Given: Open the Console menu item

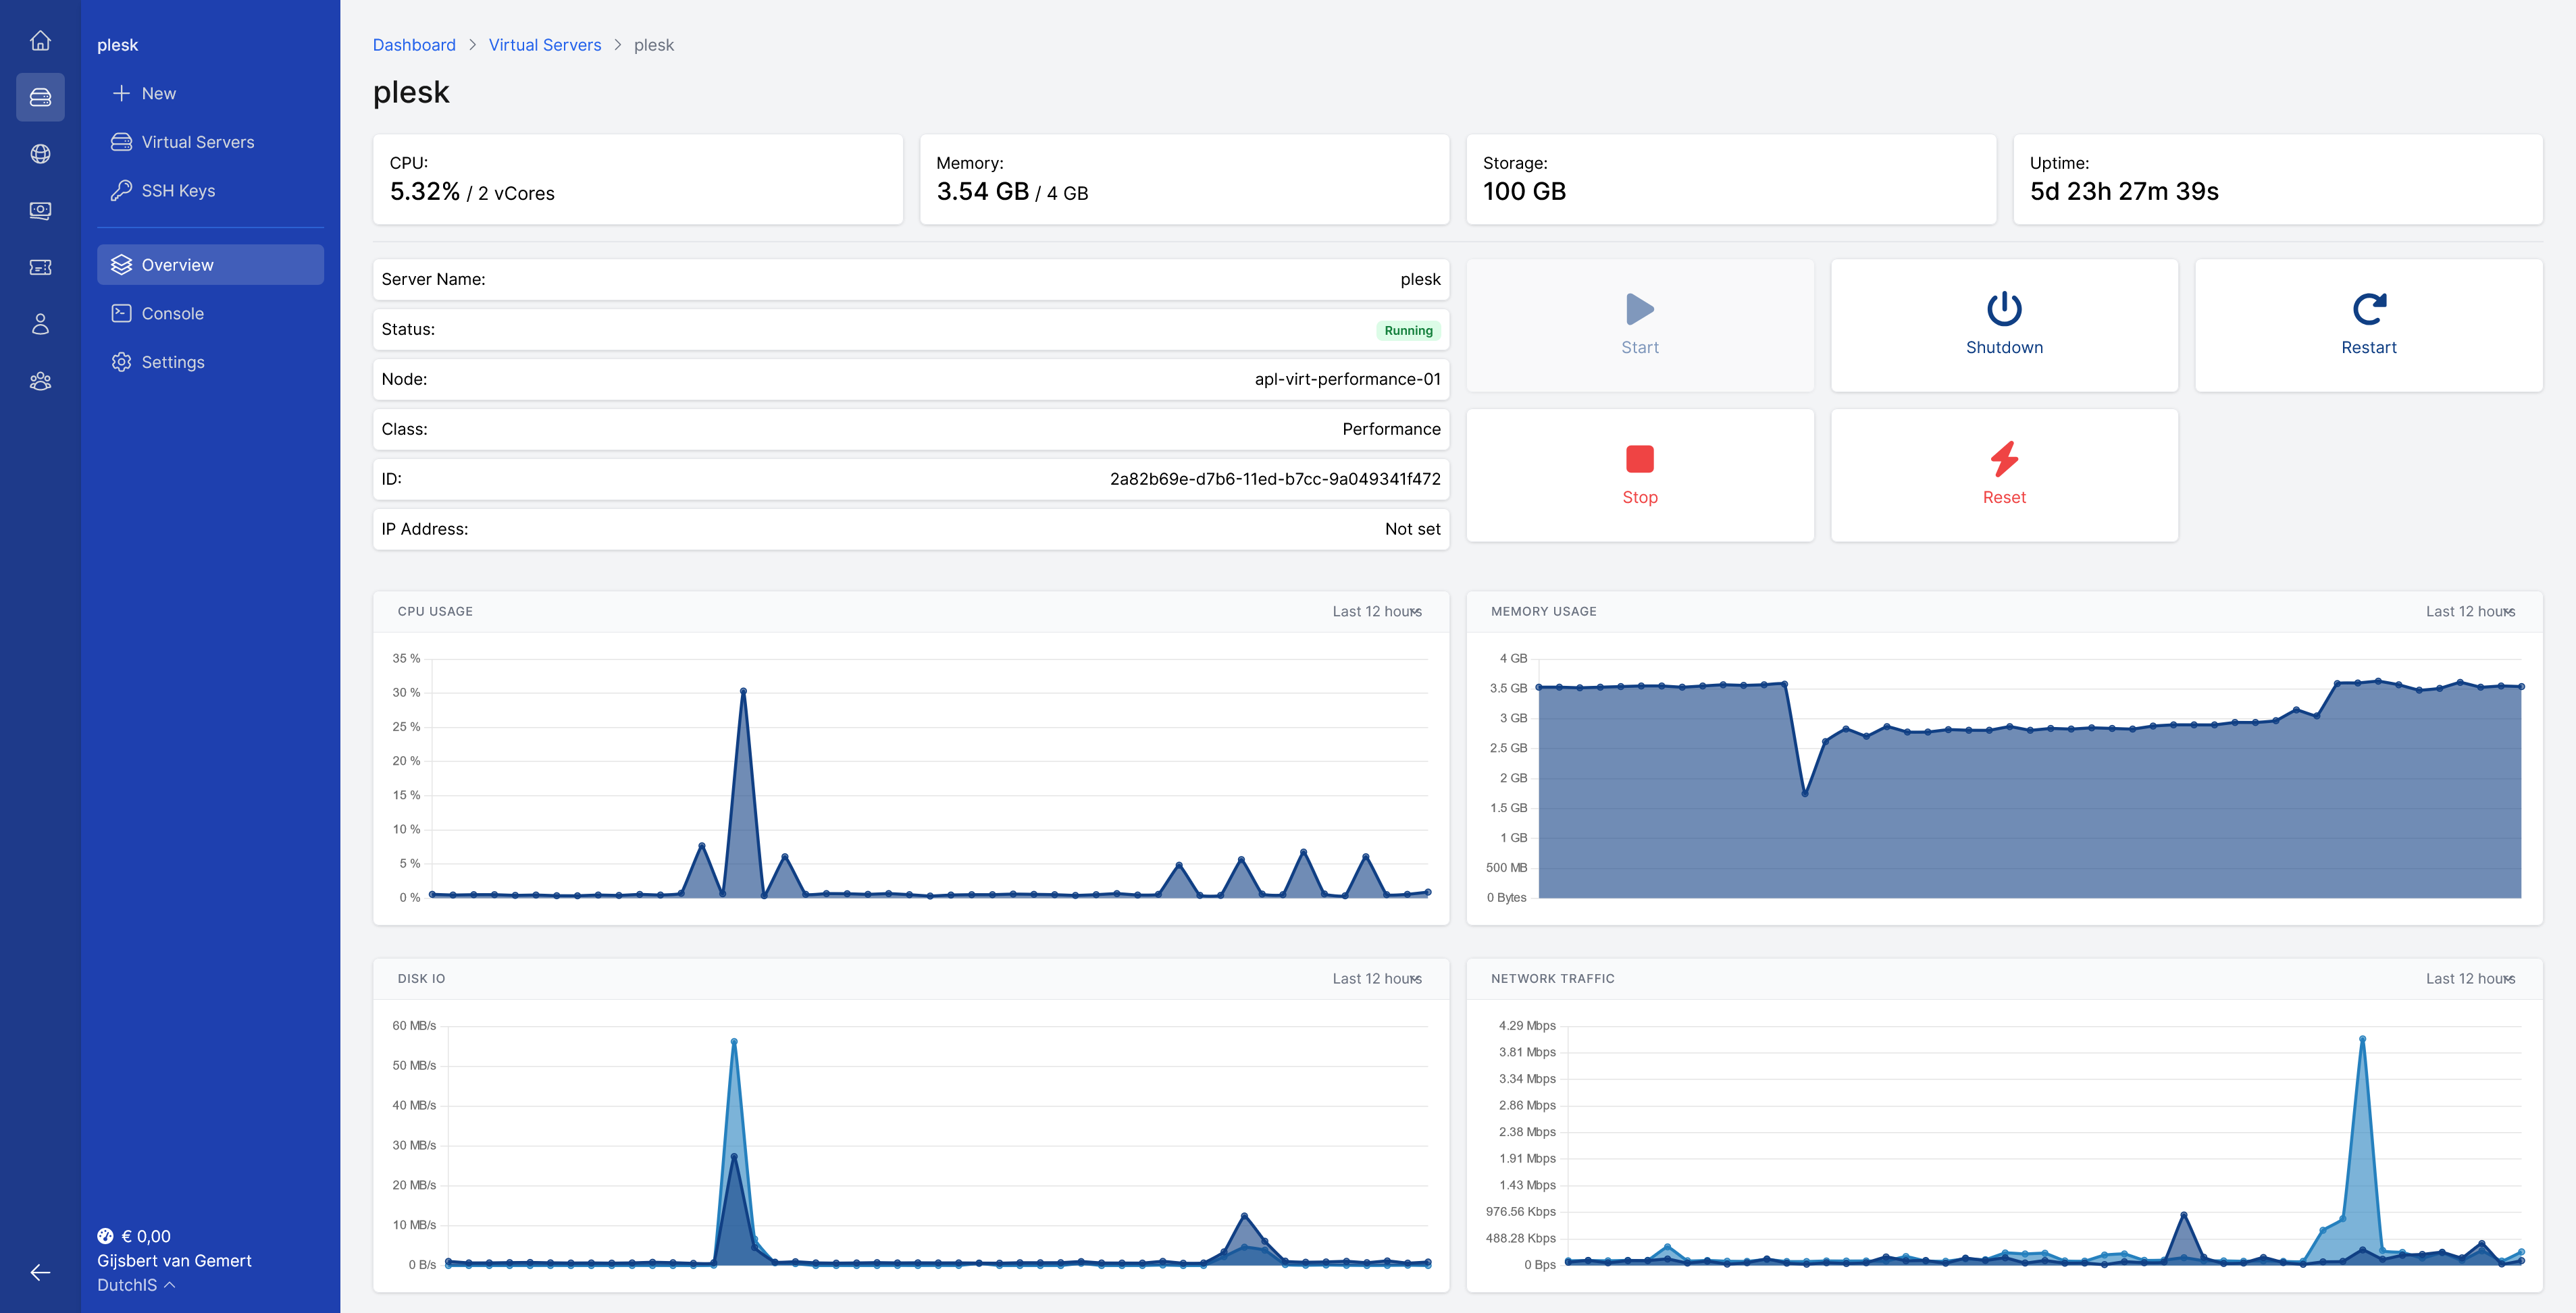Looking at the screenshot, I should click(x=172, y=314).
